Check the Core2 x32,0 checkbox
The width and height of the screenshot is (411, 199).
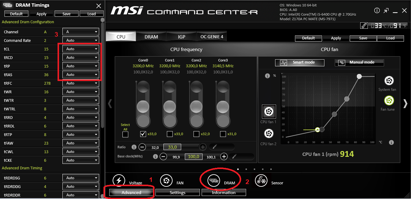click(196, 134)
